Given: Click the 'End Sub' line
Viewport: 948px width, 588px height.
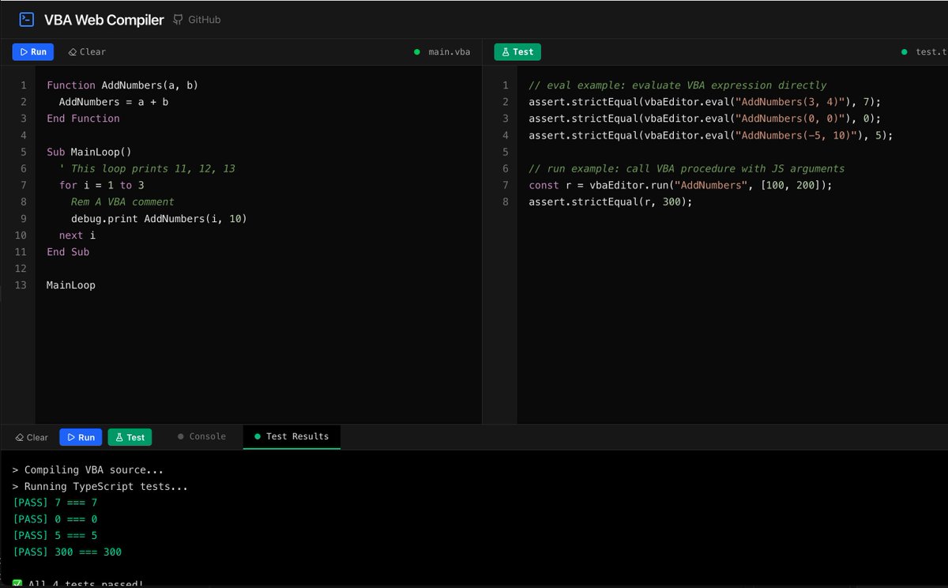Looking at the screenshot, I should [x=68, y=252].
